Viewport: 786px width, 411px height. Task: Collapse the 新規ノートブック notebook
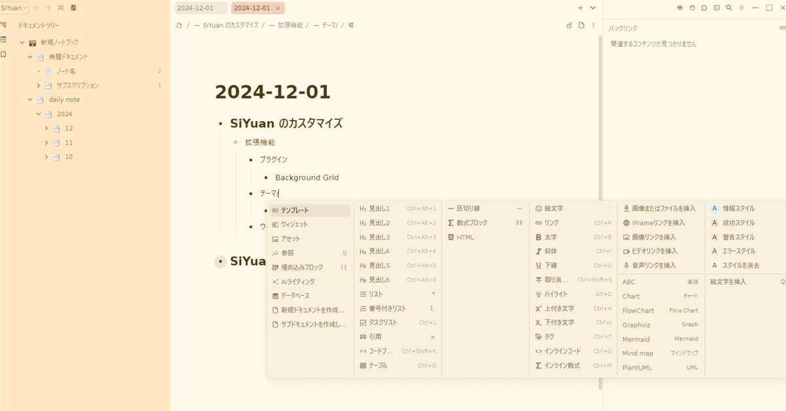[22, 43]
